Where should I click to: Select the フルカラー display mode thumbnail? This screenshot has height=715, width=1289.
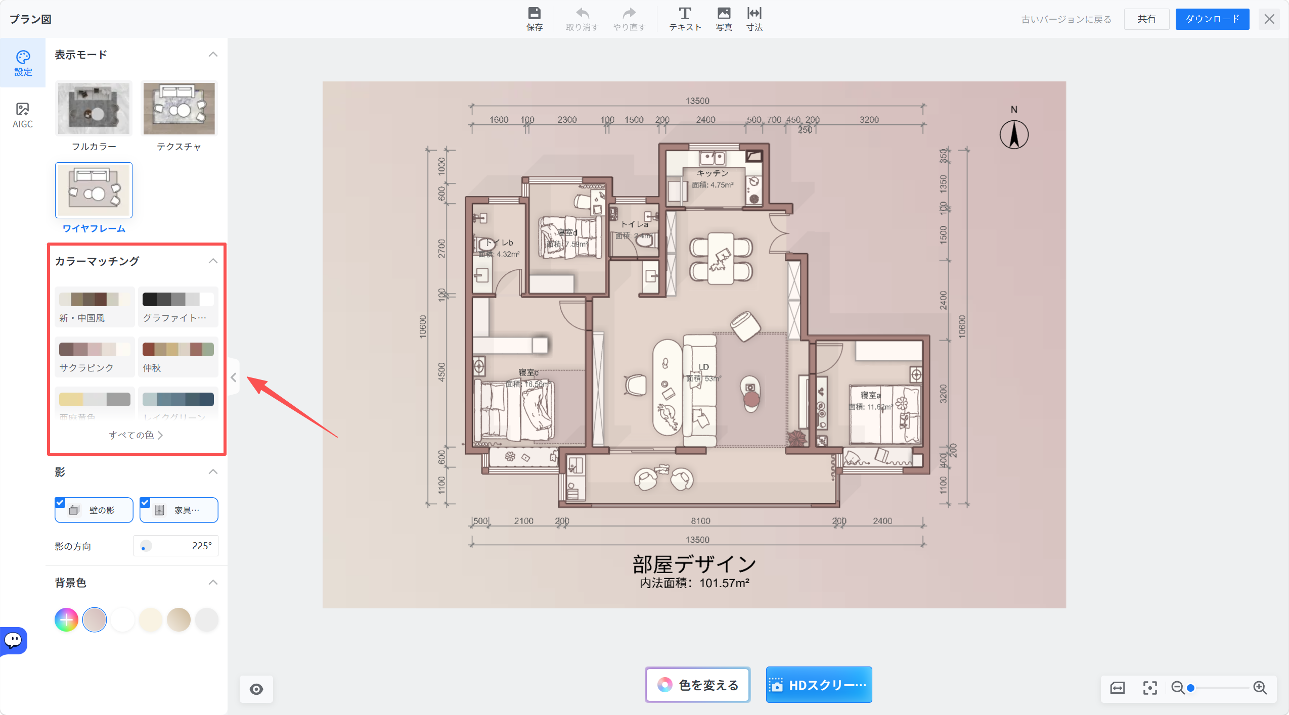click(x=94, y=109)
